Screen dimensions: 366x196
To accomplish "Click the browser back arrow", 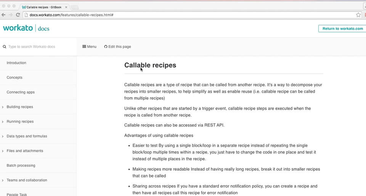I will (3, 15).
